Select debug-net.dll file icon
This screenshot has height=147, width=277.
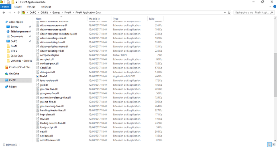[37, 72]
